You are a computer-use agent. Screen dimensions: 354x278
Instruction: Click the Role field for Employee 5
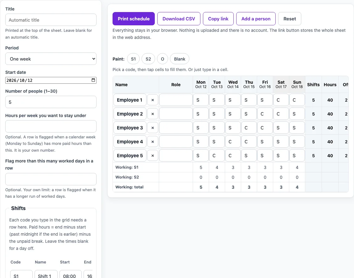[176, 156]
